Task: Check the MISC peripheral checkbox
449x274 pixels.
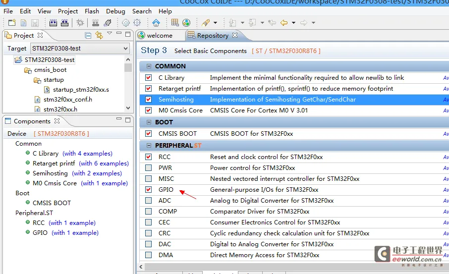Action: (x=148, y=179)
